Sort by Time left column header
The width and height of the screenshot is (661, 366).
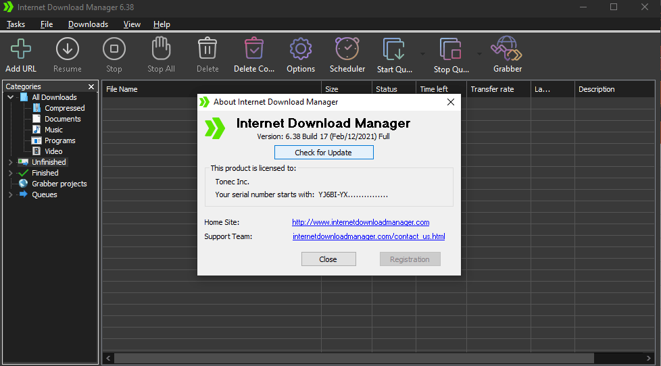click(441, 89)
